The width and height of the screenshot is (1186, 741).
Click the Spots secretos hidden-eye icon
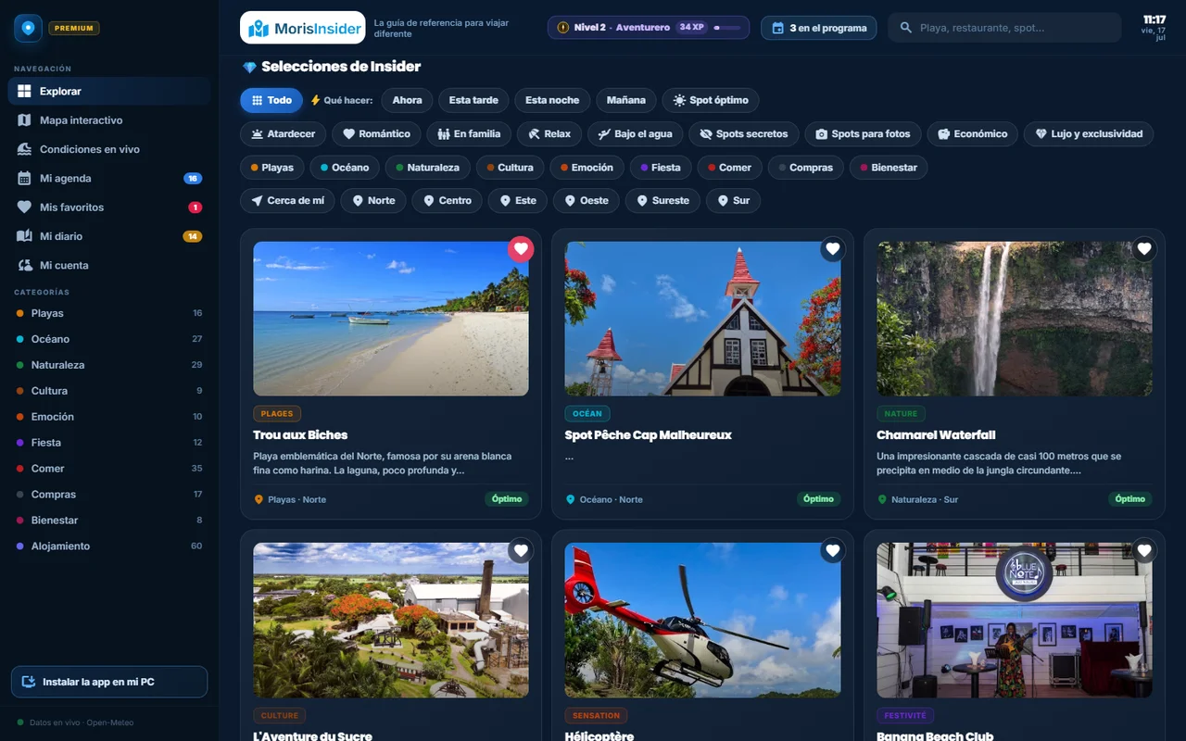(x=706, y=134)
